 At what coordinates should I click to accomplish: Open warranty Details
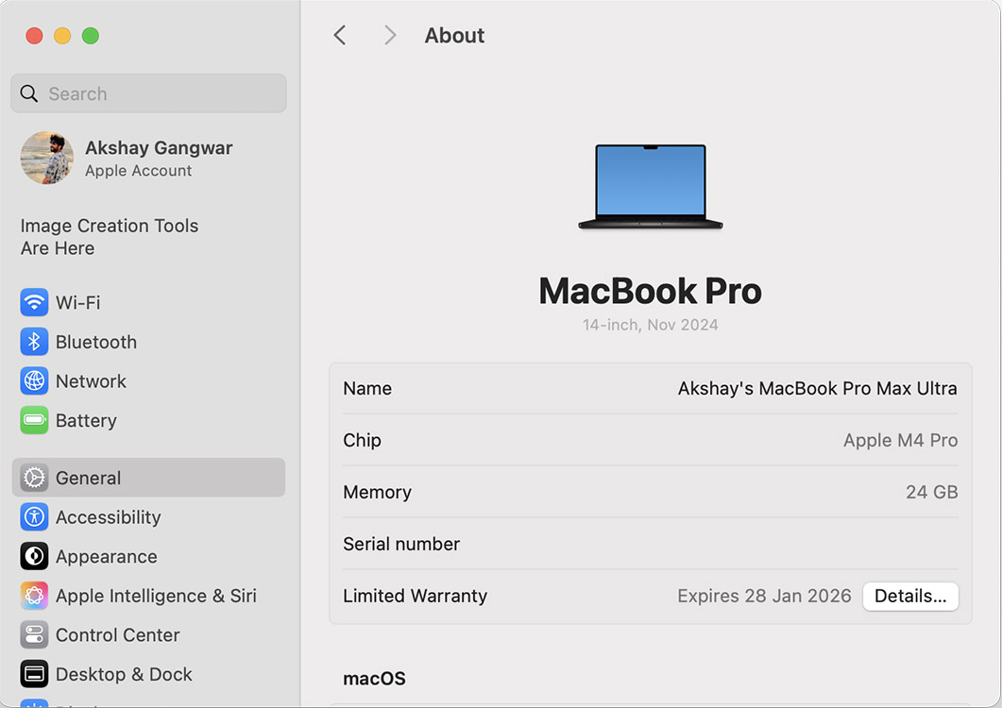click(909, 596)
